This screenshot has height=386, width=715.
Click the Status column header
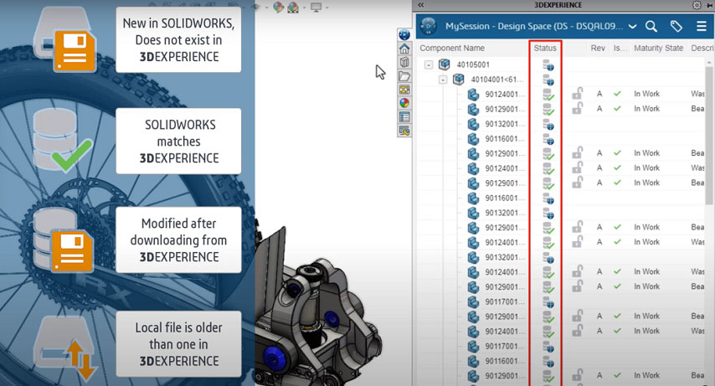pyautogui.click(x=544, y=49)
